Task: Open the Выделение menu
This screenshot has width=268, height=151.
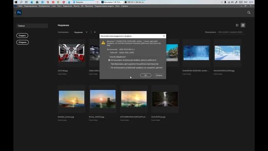Action: [x=67, y=6]
